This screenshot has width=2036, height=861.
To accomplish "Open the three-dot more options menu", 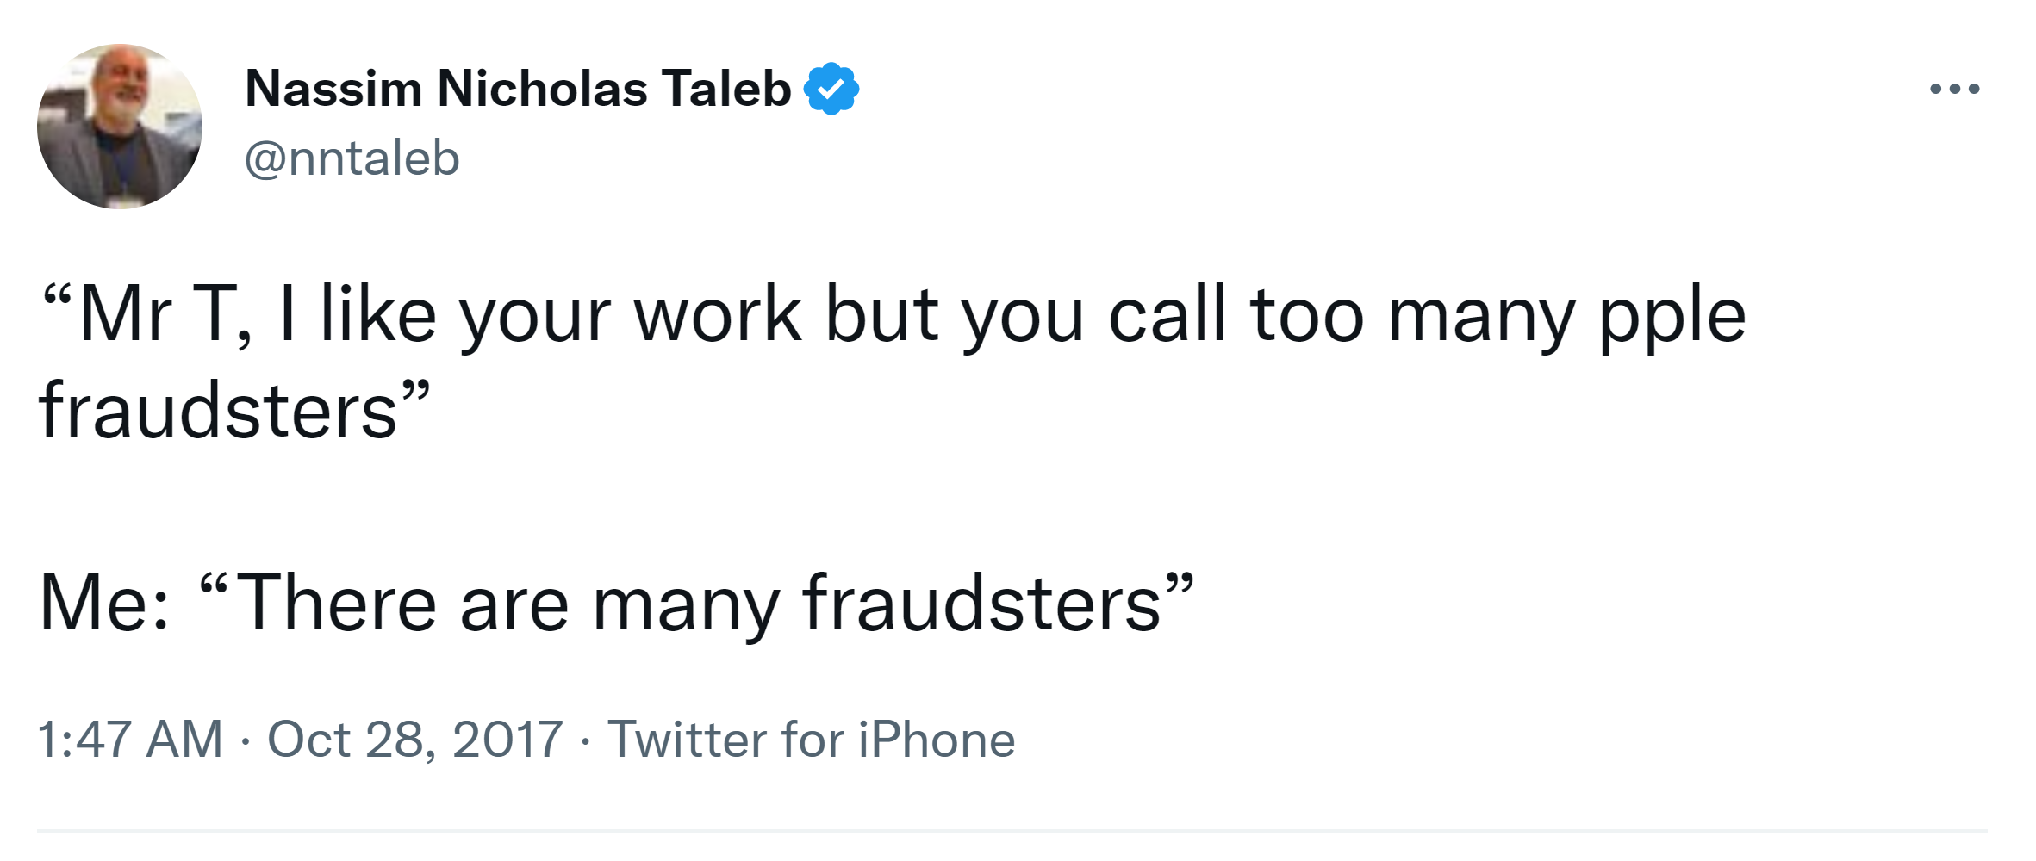I will [1954, 89].
